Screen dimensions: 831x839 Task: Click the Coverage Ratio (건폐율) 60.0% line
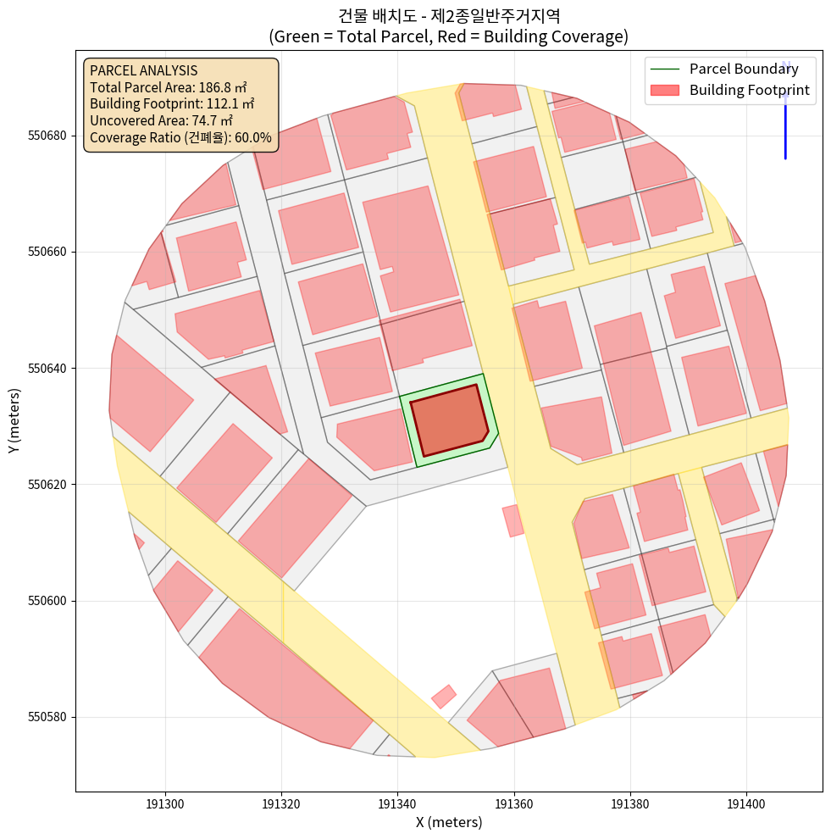[x=180, y=137]
